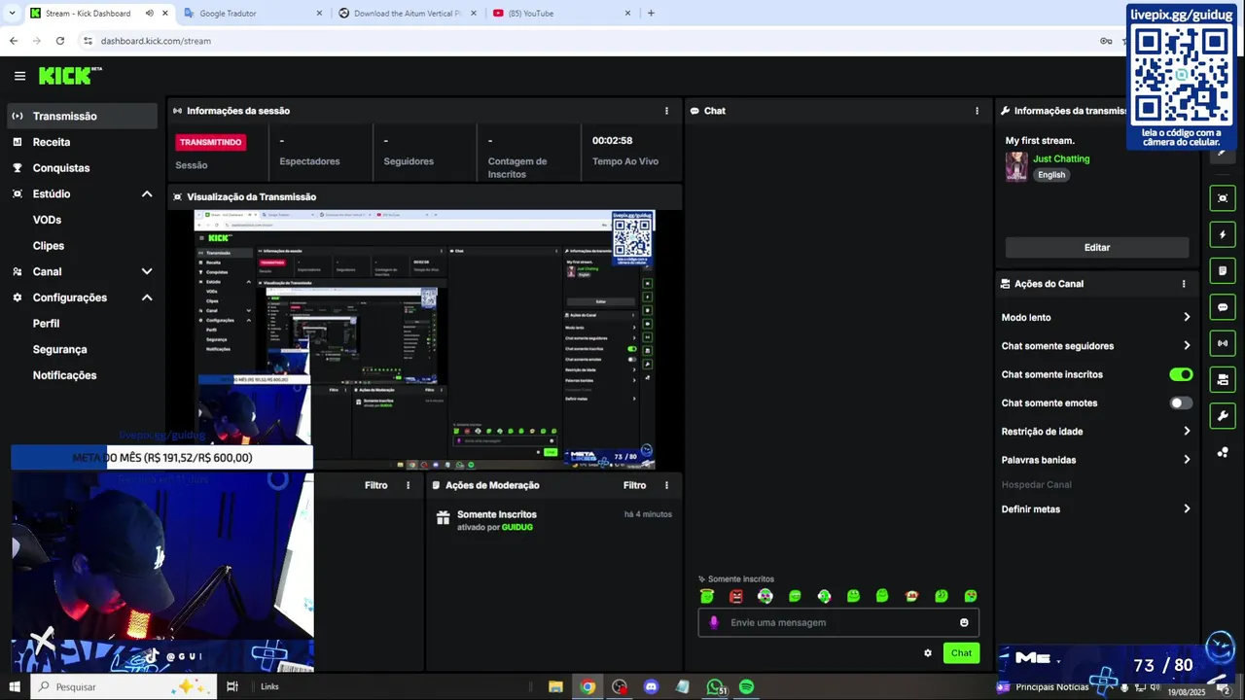Click the document note icon in right toolbar
This screenshot has height=700, width=1245.
pyautogui.click(x=1223, y=270)
